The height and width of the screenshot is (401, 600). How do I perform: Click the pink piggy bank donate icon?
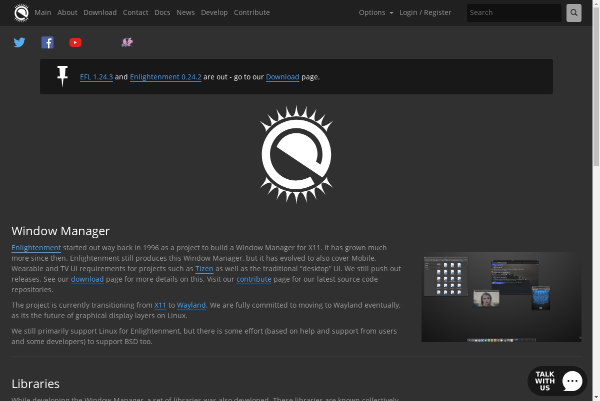point(127,42)
